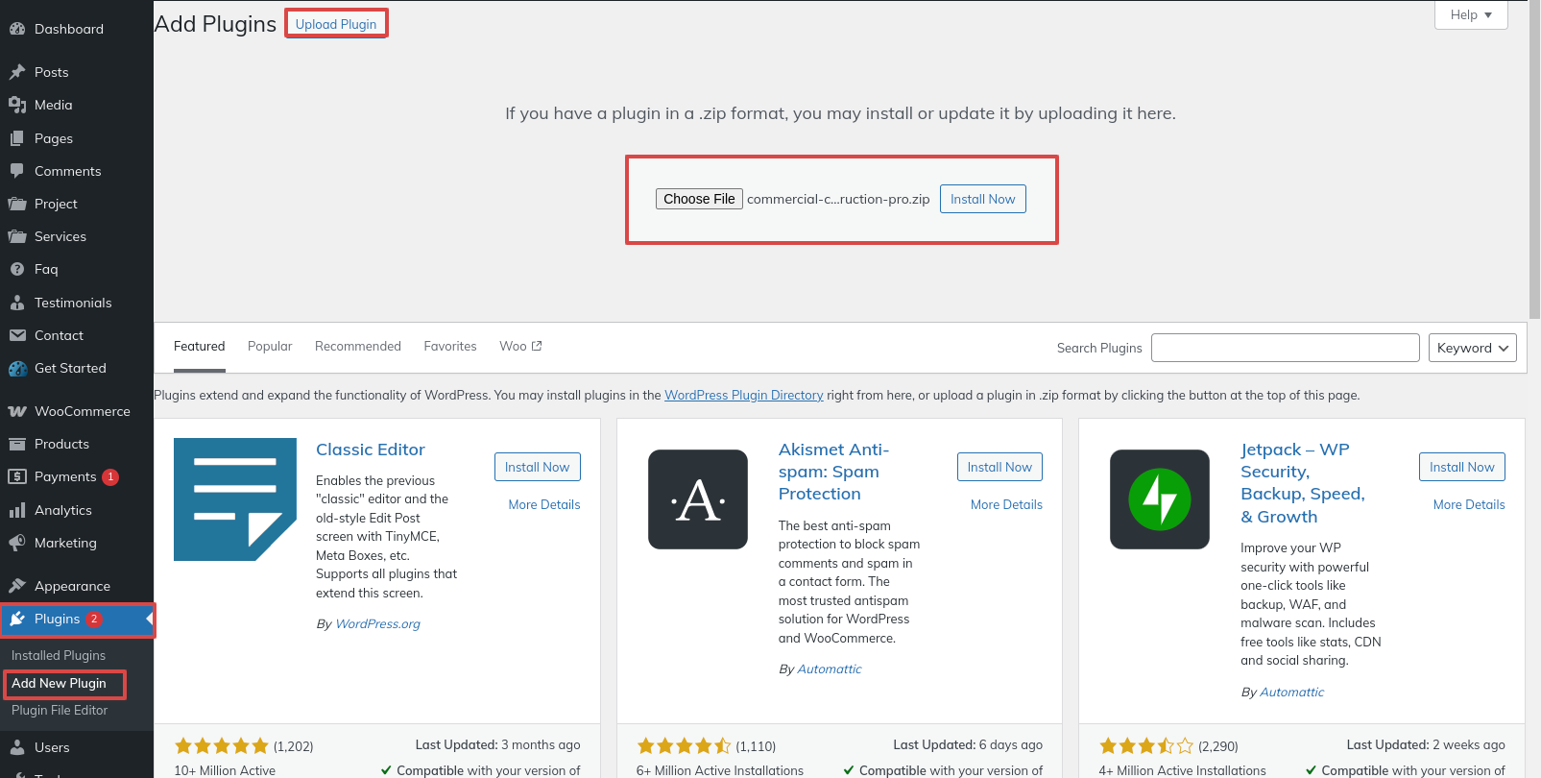Click the Jetpack plugin logo thumbnail
Image resolution: width=1541 pixels, height=778 pixels.
(1160, 499)
